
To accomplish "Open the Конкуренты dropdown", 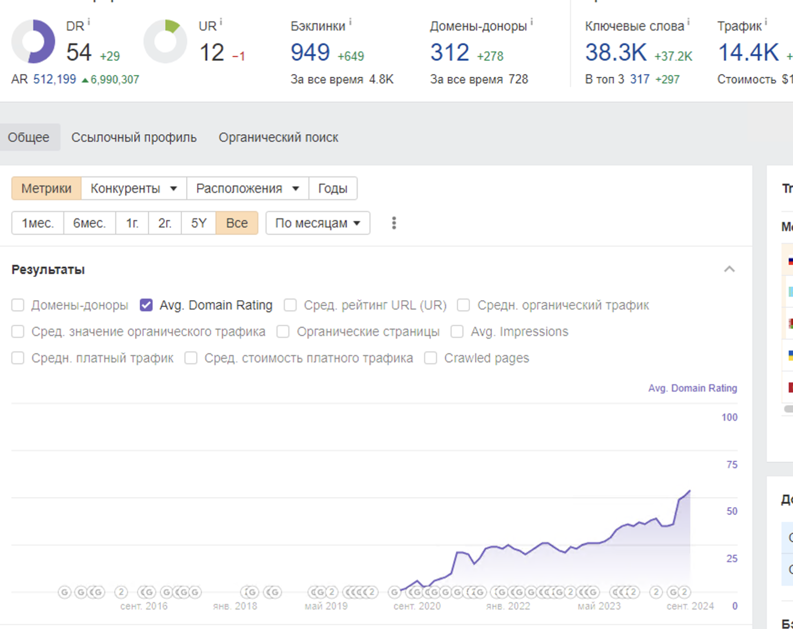I will click(x=133, y=188).
